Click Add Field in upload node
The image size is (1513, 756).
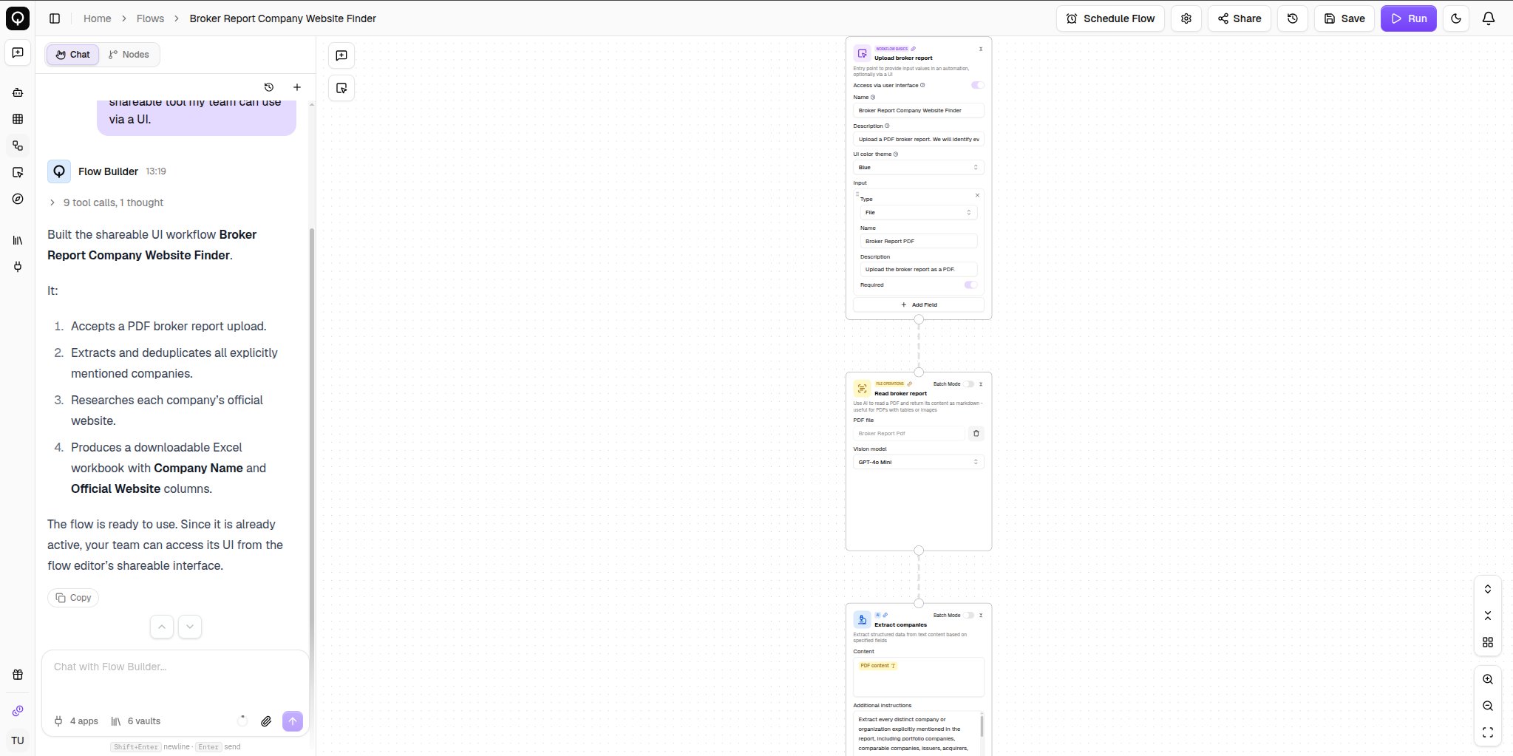tap(918, 304)
